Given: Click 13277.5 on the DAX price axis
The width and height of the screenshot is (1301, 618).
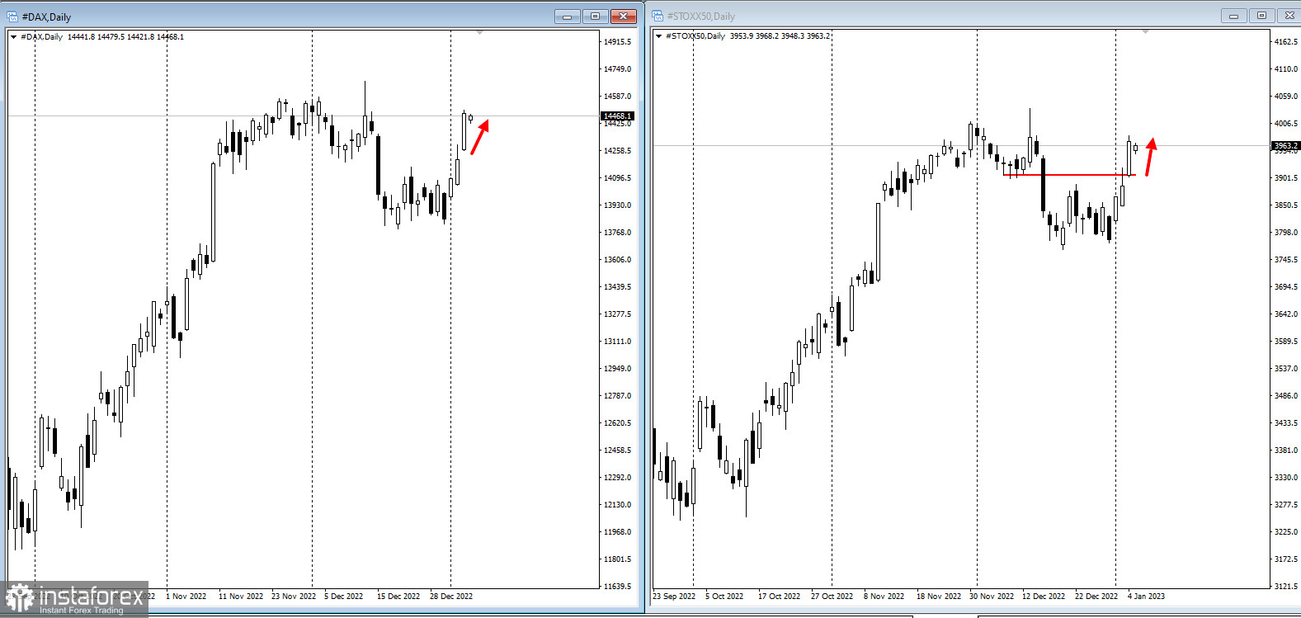Looking at the screenshot, I should click(617, 314).
